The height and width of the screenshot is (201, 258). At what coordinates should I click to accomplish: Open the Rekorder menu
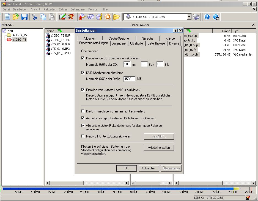click(x=50, y=9)
